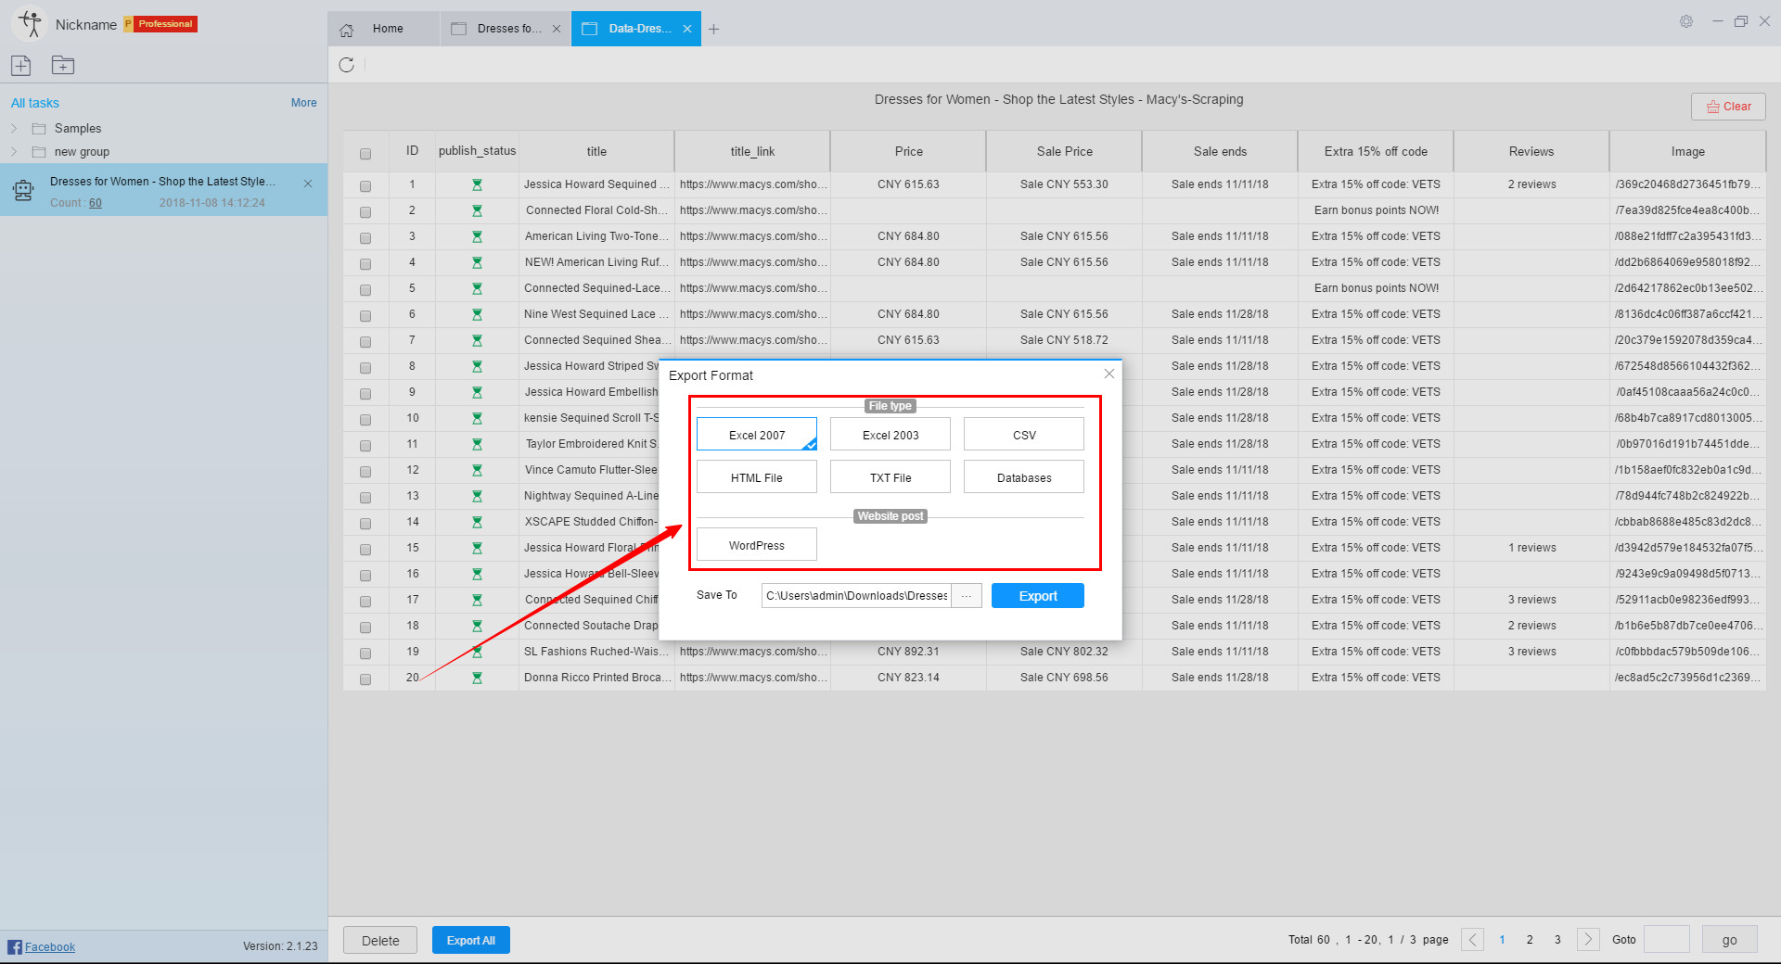Click publish status hourglass in row 6
Screen dimensions: 1781x964
477,314
